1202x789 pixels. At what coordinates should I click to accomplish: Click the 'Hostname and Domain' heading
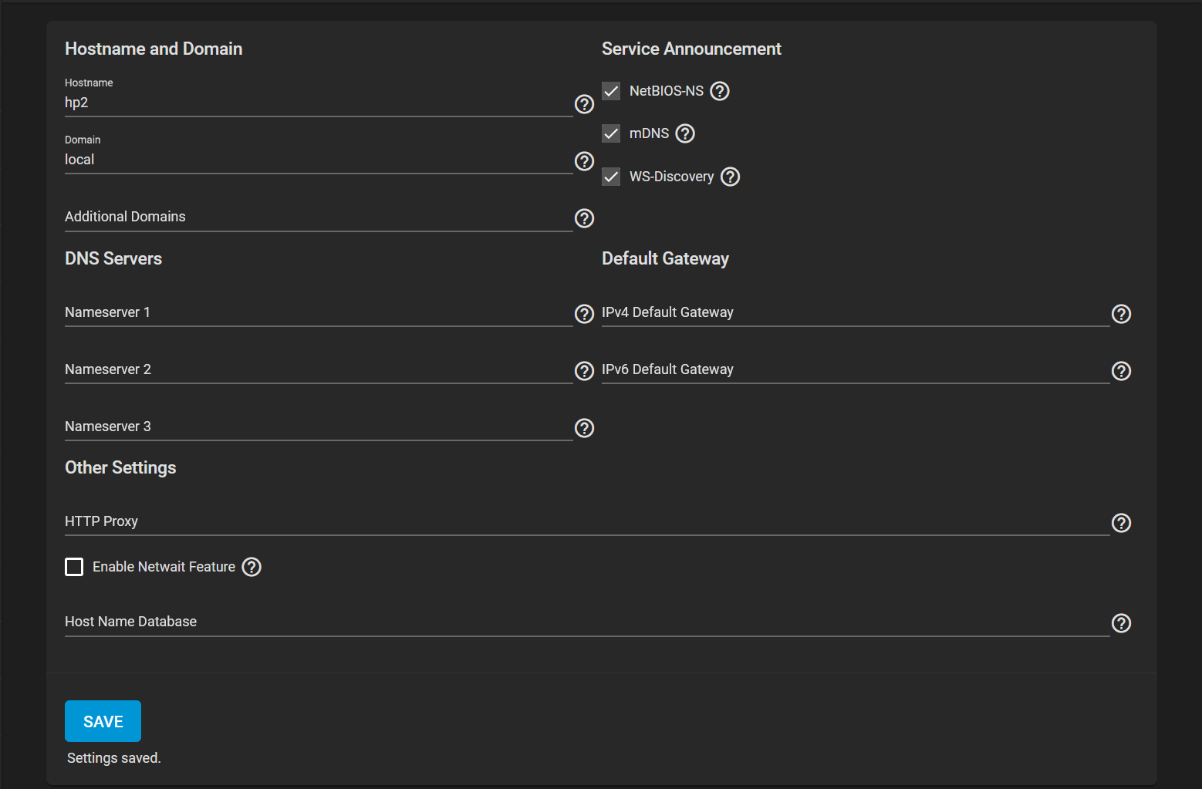click(154, 49)
